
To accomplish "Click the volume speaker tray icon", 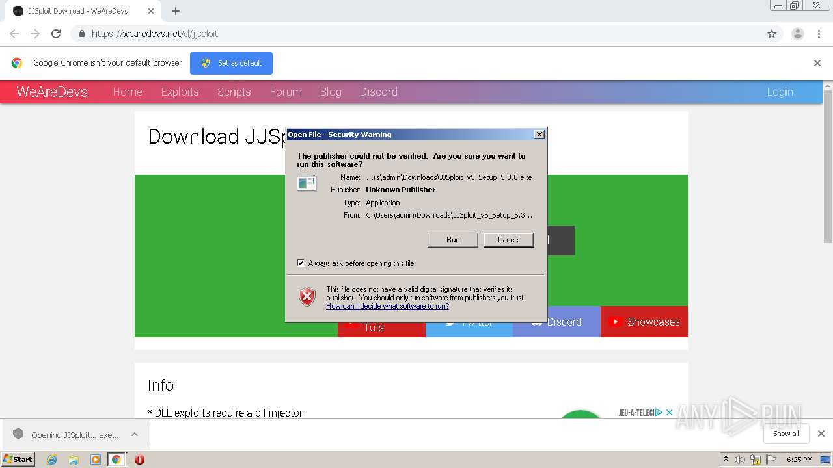I will (x=740, y=460).
